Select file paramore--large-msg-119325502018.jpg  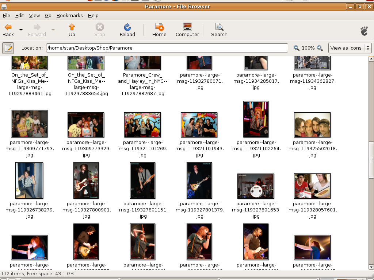tap(312, 125)
